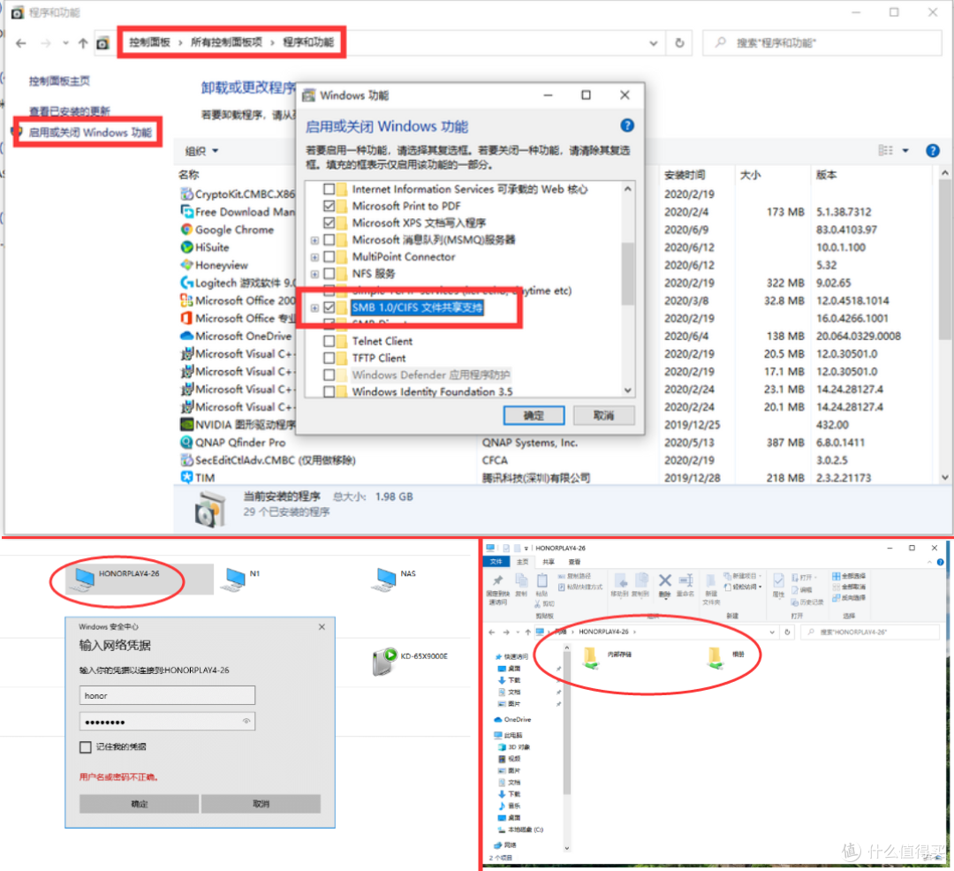Click the help icon beside the view options

point(932,151)
